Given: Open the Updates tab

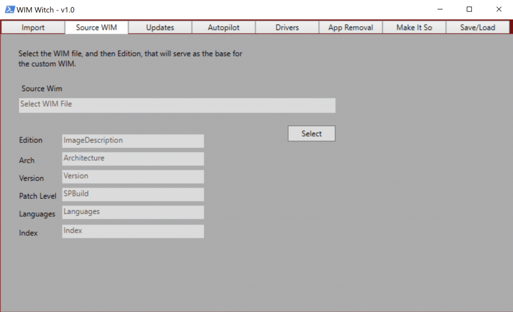Looking at the screenshot, I should [159, 28].
